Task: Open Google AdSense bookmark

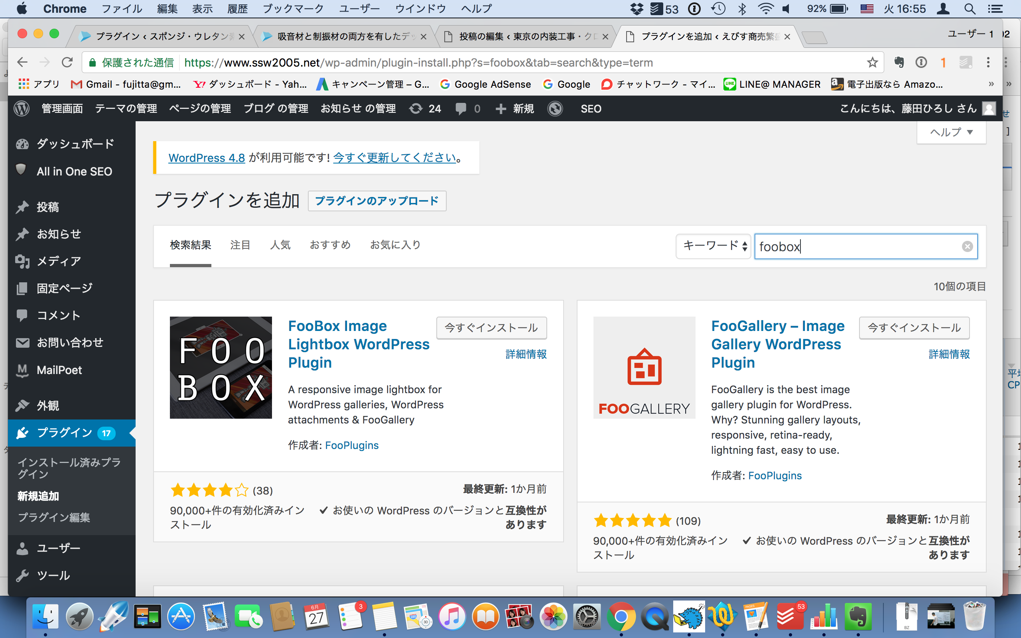Action: [x=486, y=85]
